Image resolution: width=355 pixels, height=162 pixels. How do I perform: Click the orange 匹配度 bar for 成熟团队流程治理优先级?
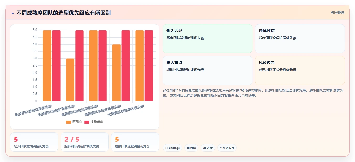coord(93,65)
